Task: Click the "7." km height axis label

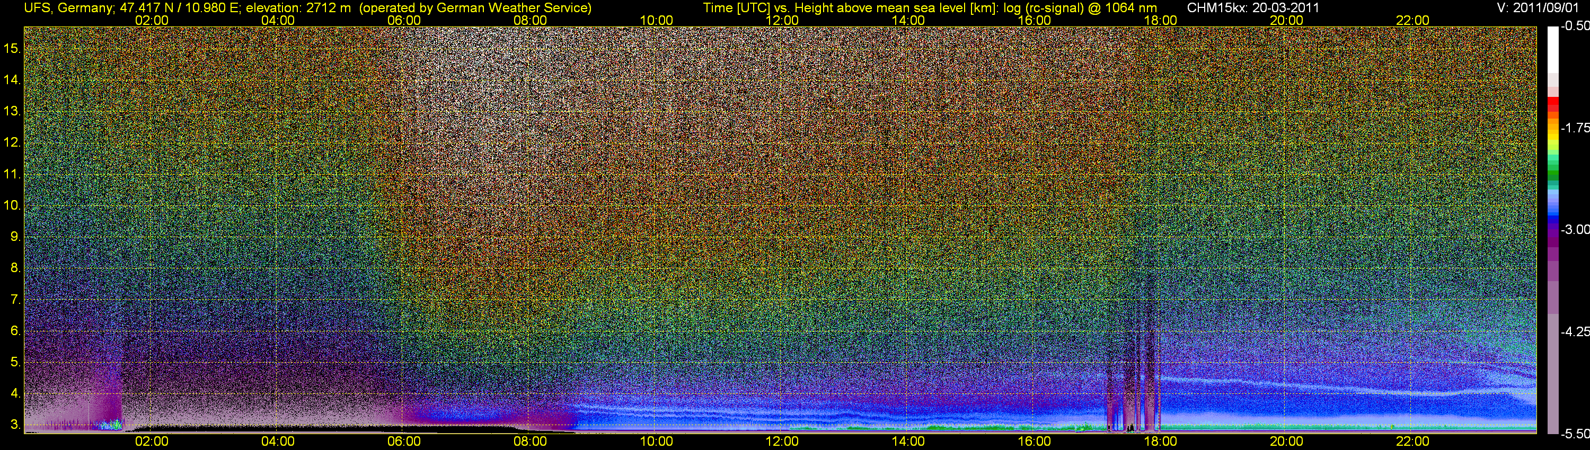Action: [15, 300]
